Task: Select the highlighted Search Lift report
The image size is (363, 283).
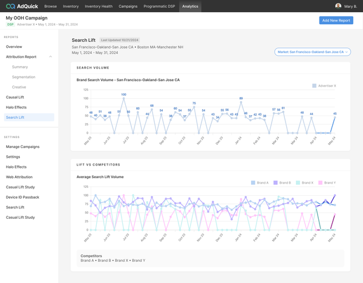Action: click(x=29, y=118)
